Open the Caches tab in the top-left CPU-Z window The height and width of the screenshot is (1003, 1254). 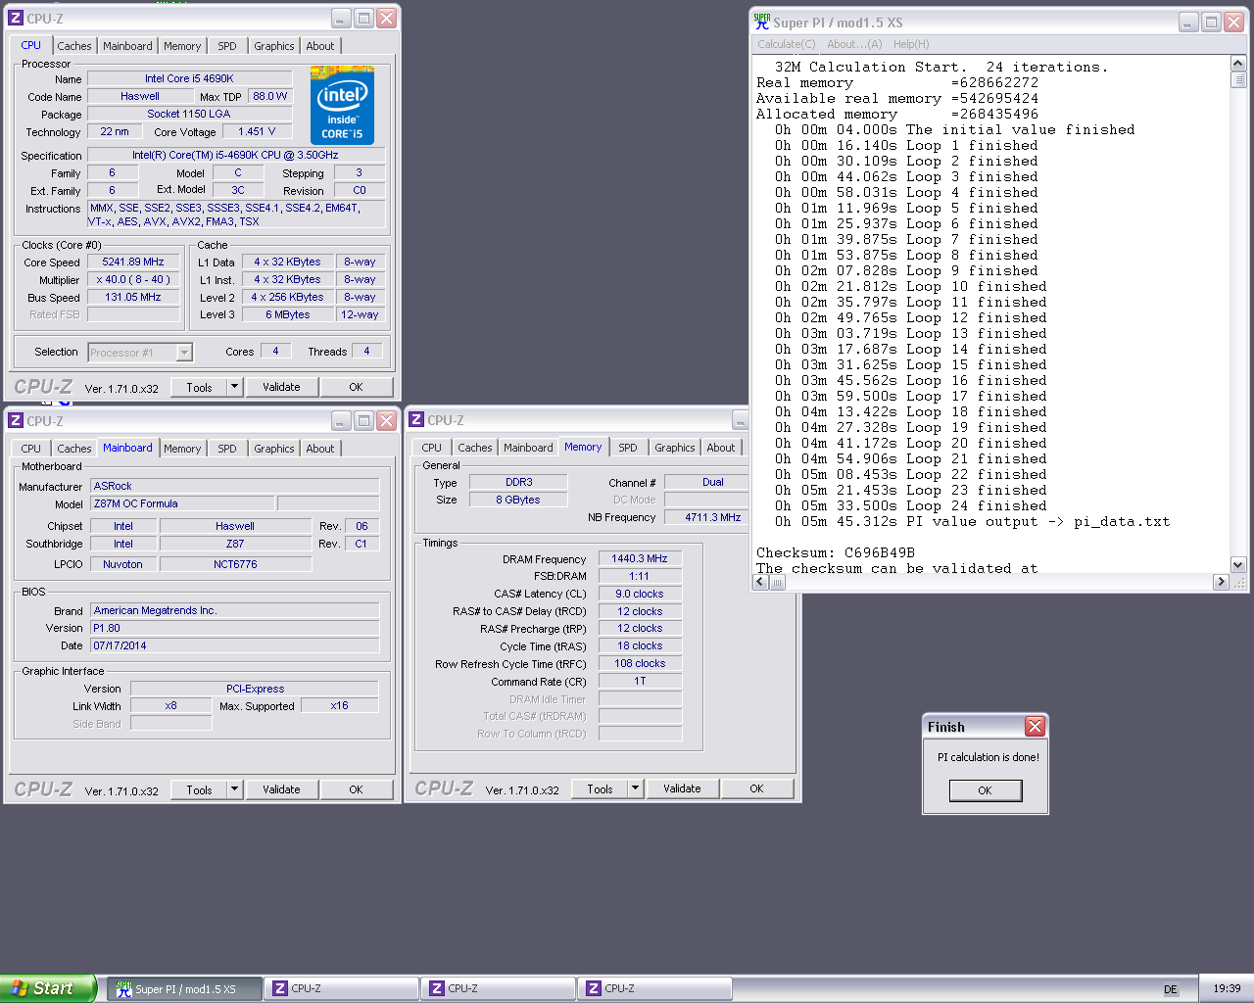point(73,46)
